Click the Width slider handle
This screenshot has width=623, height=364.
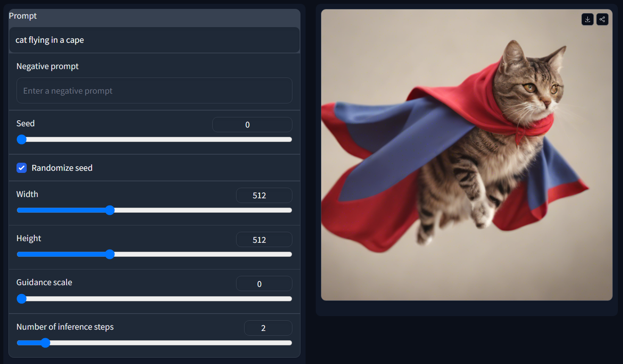tap(110, 210)
